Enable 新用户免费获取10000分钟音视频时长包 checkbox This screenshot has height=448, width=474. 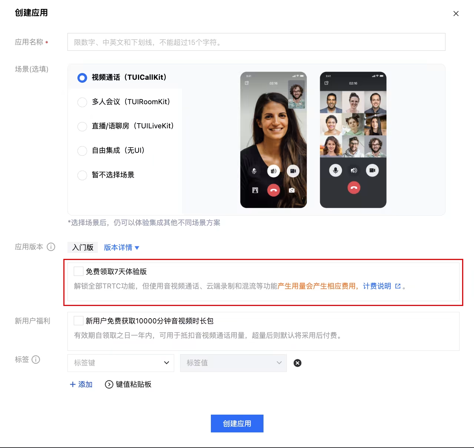pyautogui.click(x=79, y=321)
